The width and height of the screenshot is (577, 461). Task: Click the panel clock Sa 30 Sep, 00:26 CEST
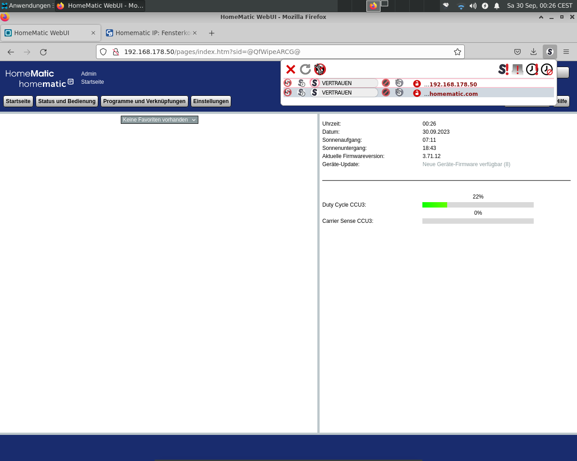click(x=540, y=6)
